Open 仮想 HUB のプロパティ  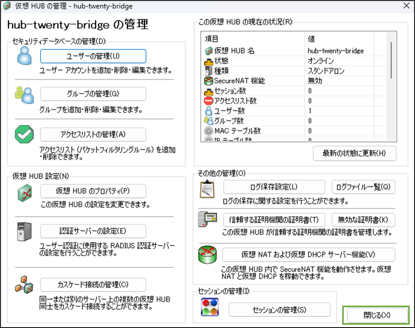93,191
